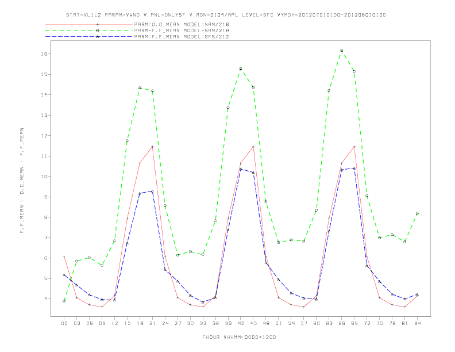Click the x-axis tick label 30
Image resolution: width=455 pixels, height=352 pixels.
pos(190,323)
